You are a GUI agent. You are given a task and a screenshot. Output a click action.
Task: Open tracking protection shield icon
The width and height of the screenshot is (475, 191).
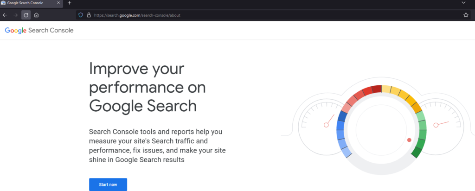(x=81, y=15)
